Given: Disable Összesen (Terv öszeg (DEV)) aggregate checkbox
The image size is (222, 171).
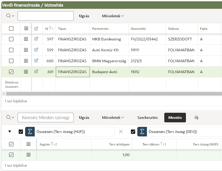Looking at the screenshot, I should pyautogui.click(x=133, y=131).
